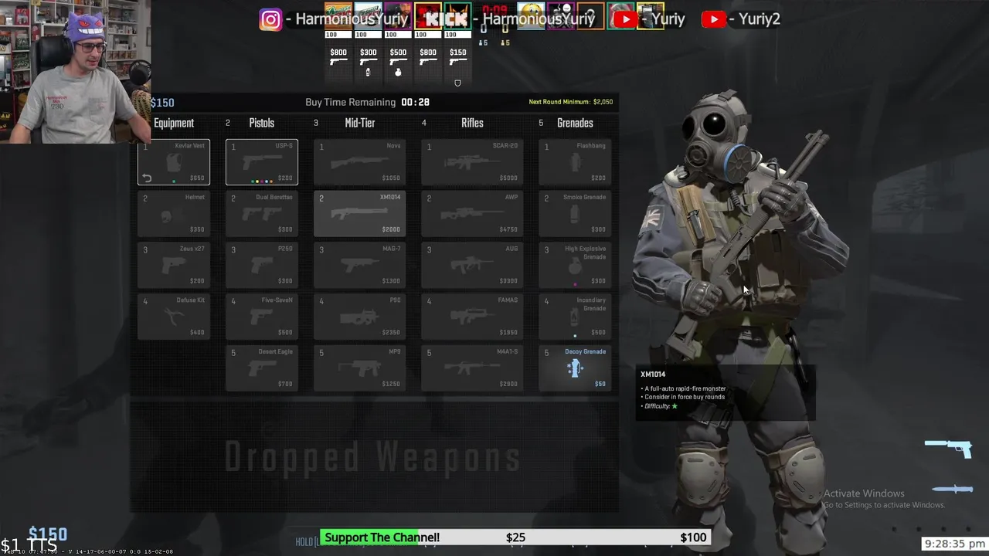The width and height of the screenshot is (989, 556).
Task: Click the Yuriy2 channel name
Action: click(x=759, y=19)
